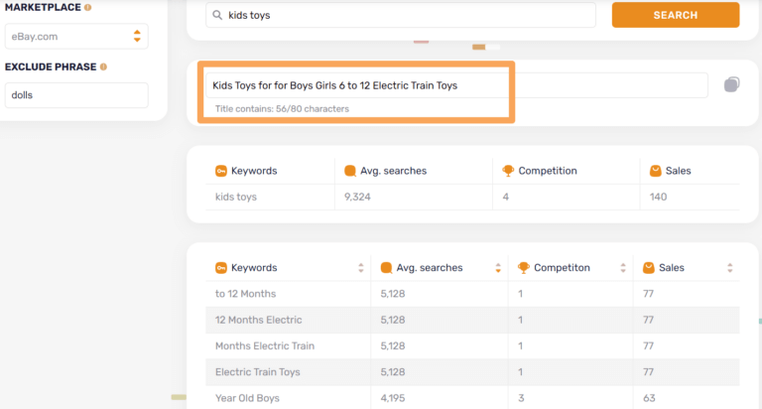Click the 63 sales value
This screenshot has height=409, width=762.
point(649,398)
